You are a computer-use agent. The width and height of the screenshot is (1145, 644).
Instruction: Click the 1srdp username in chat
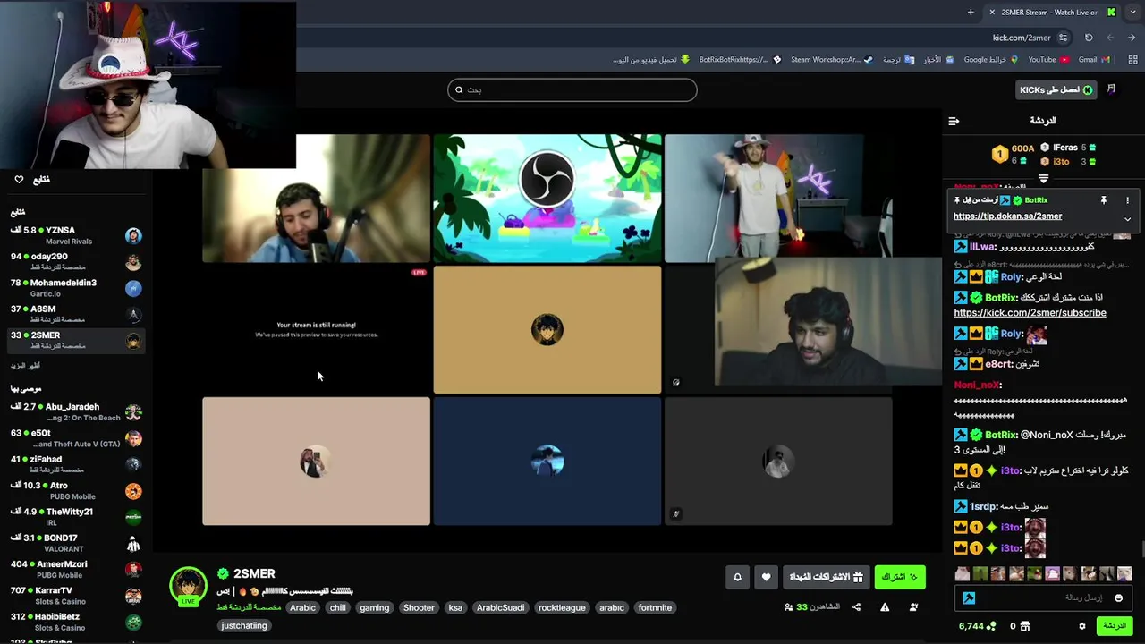983,507
